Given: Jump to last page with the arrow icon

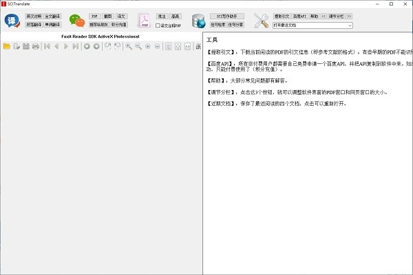Looking at the screenshot, I should [76, 46].
